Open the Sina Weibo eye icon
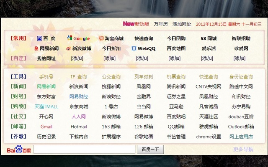The image size is (268, 167). (68, 49)
